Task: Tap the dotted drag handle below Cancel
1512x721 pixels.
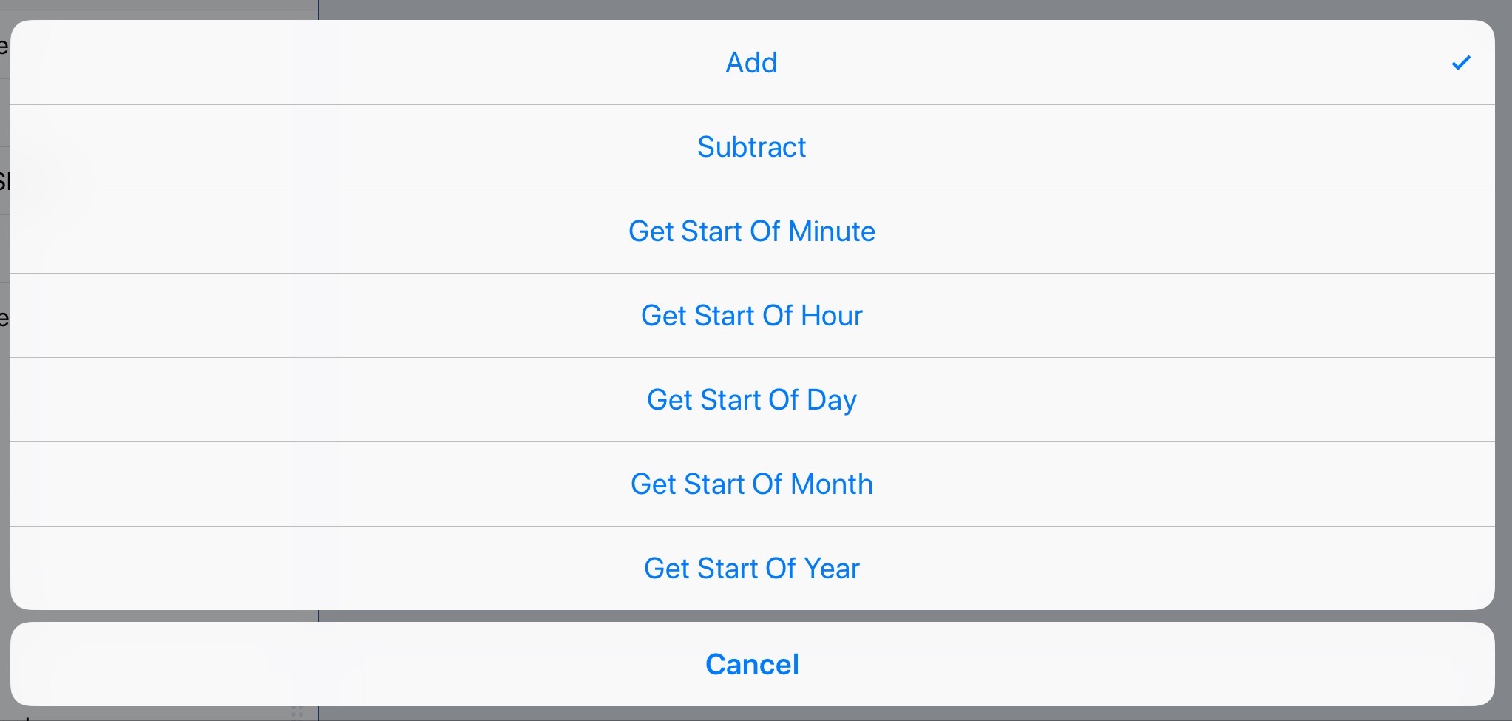Action: tap(297, 713)
